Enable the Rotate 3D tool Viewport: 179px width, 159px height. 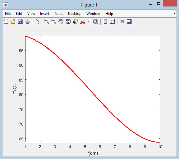tap(68, 21)
